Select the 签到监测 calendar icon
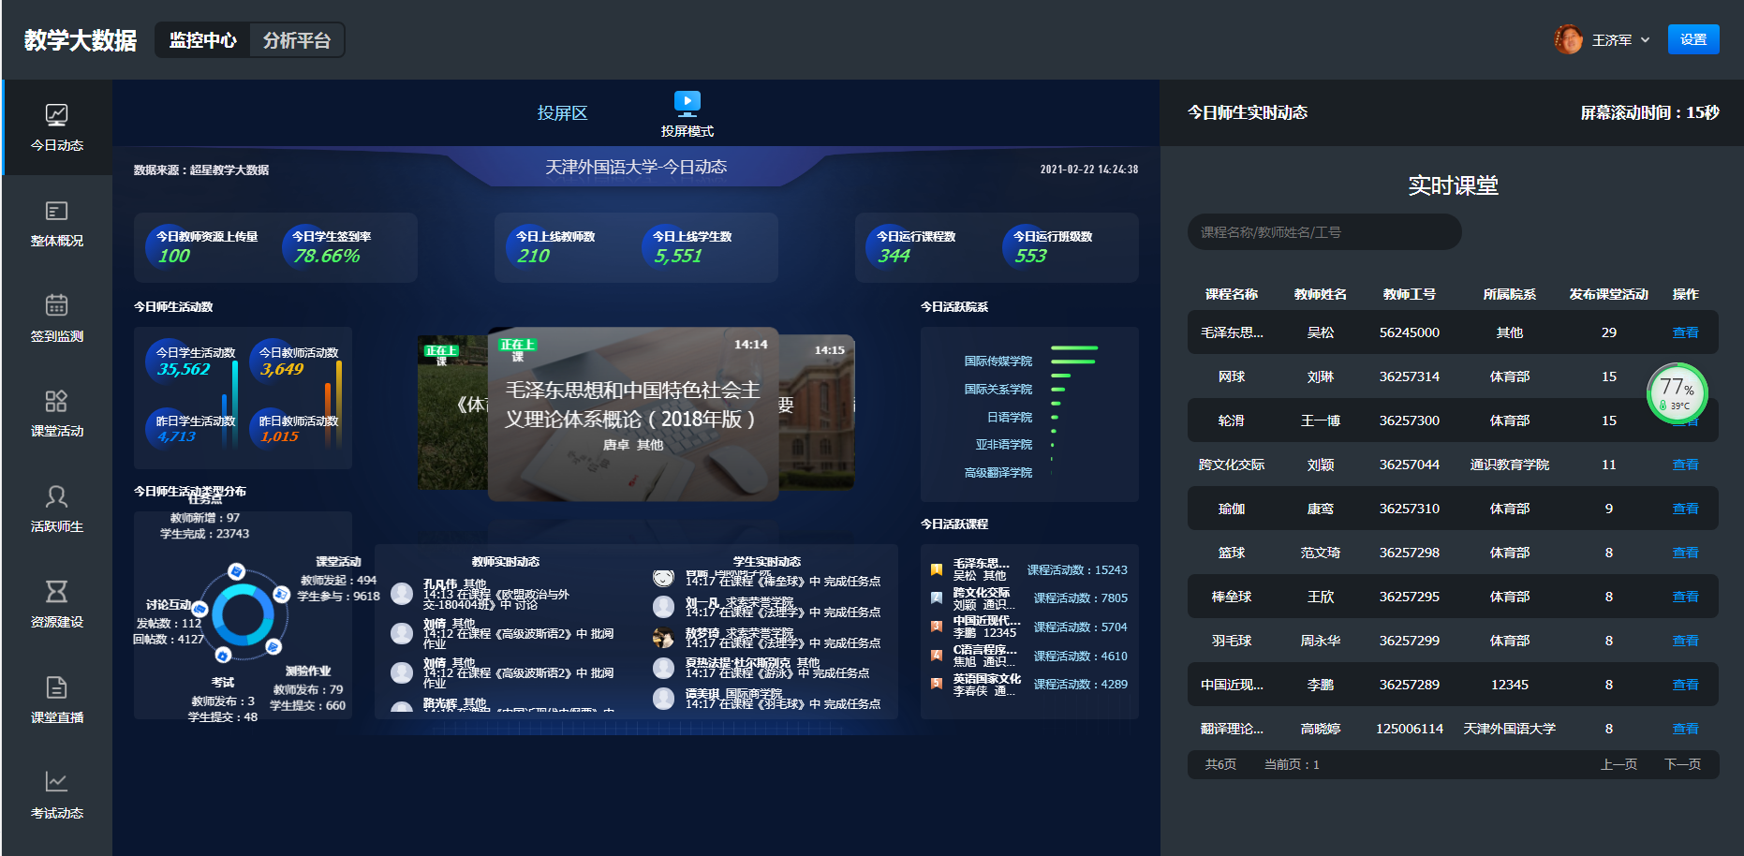 point(56,305)
